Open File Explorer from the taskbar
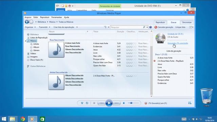Viewport: 217px width, 122px height. [13, 119]
